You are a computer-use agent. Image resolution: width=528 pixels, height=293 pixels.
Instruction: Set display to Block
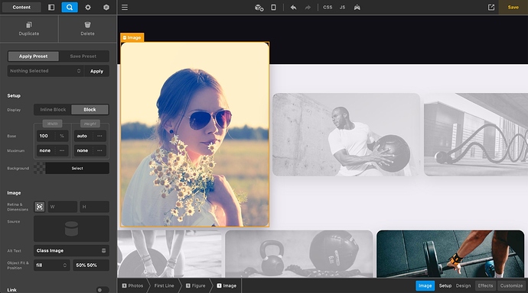pos(90,109)
